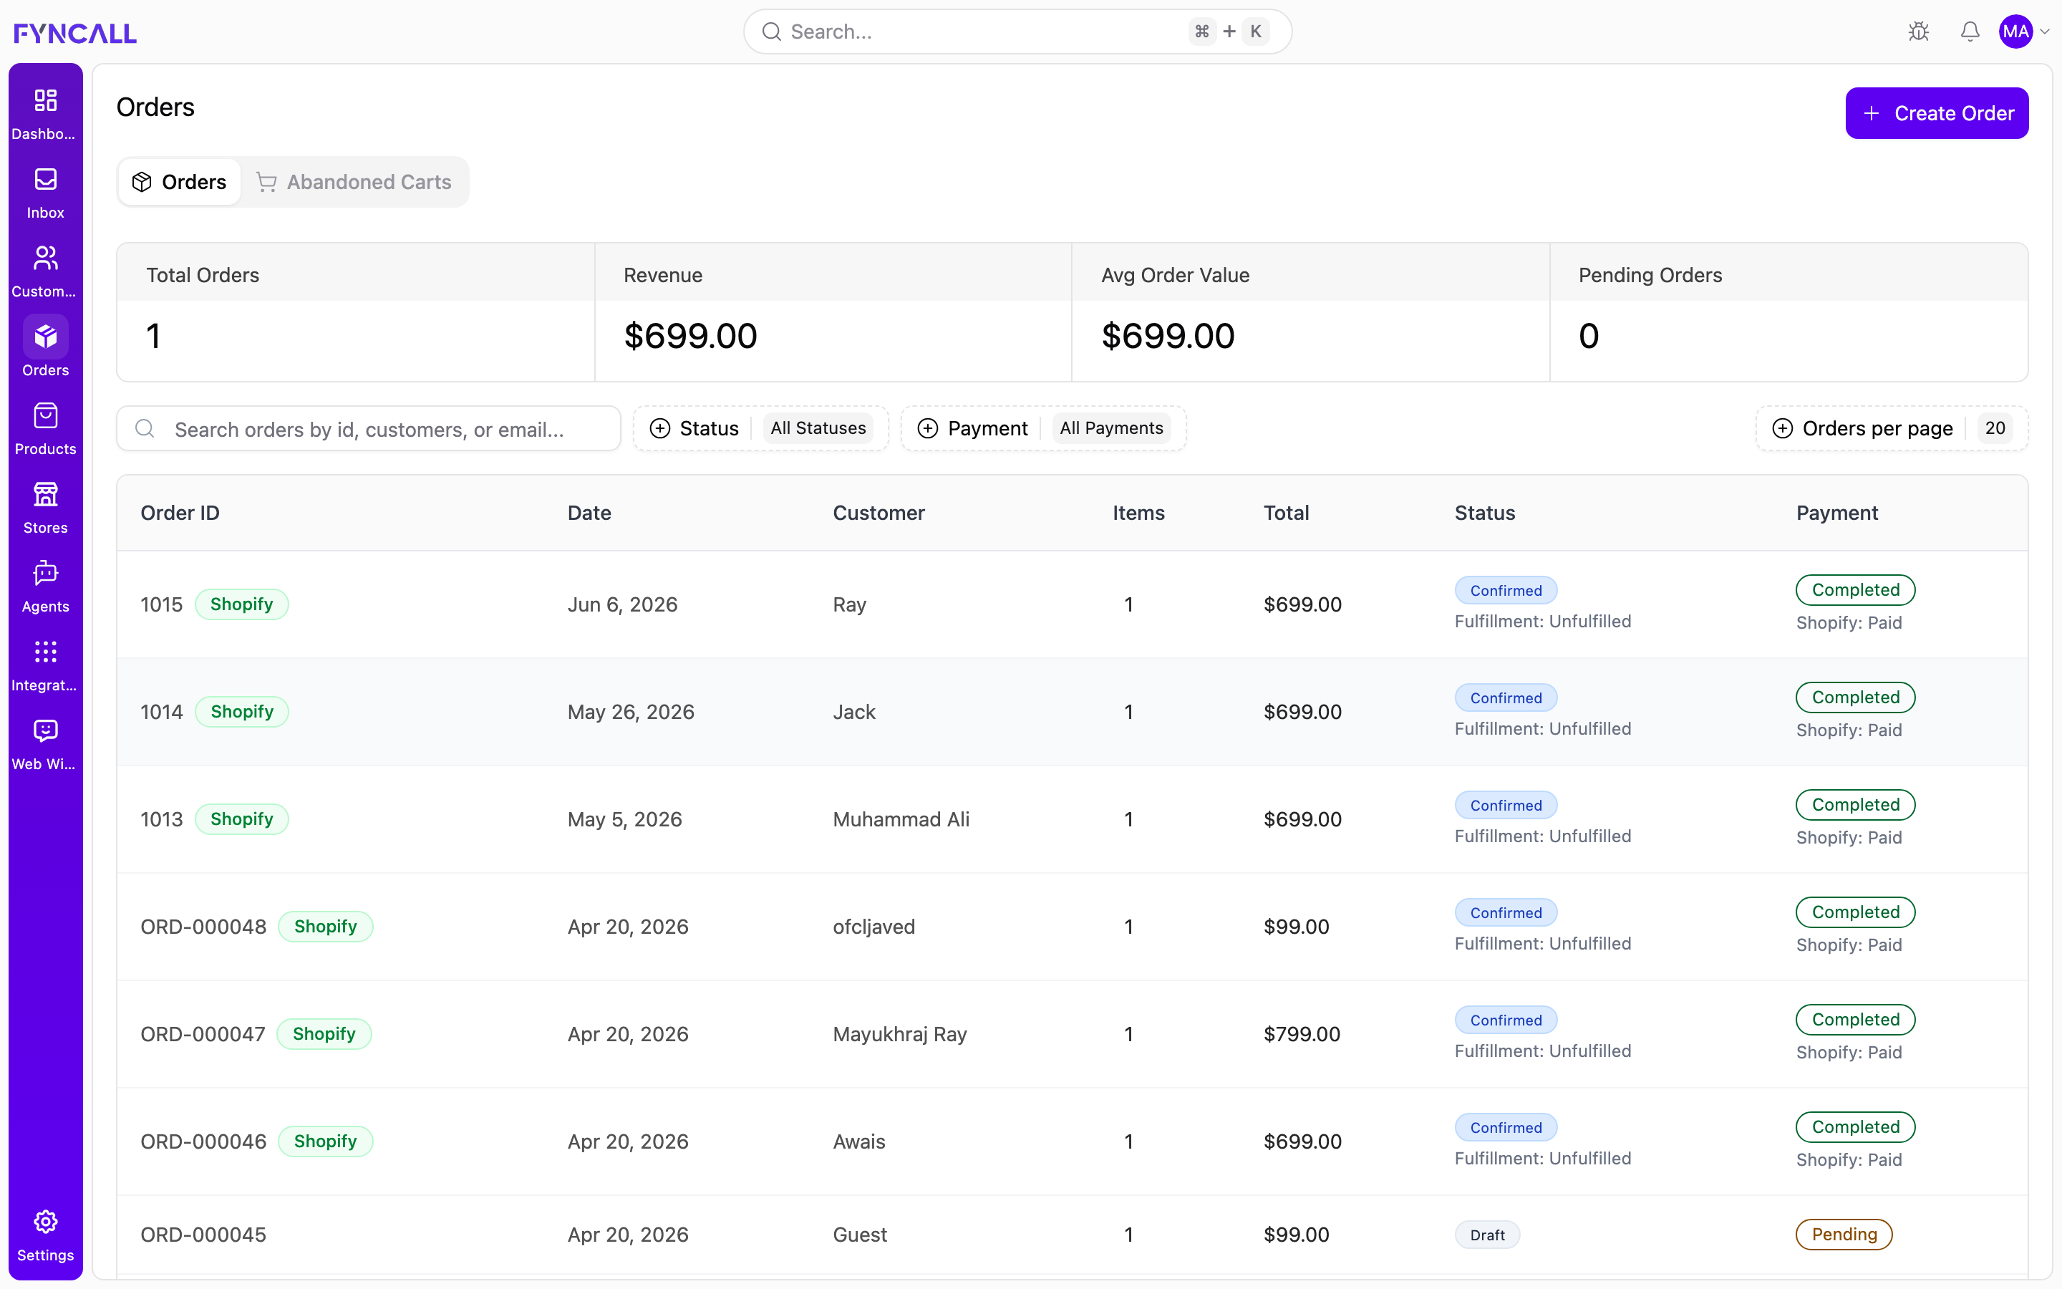Viewport: 2062px width, 1289px height.
Task: Click the Pending Orders stat card
Action: (x=1788, y=312)
